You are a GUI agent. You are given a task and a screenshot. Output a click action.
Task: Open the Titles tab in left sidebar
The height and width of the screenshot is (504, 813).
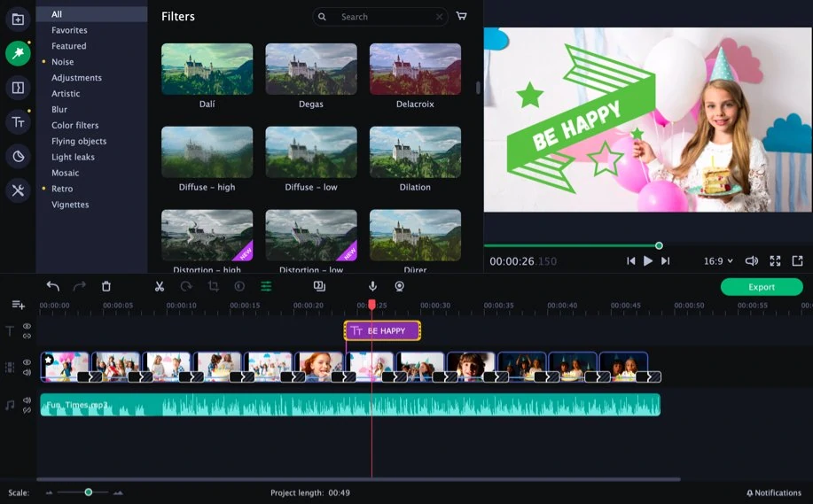(18, 122)
